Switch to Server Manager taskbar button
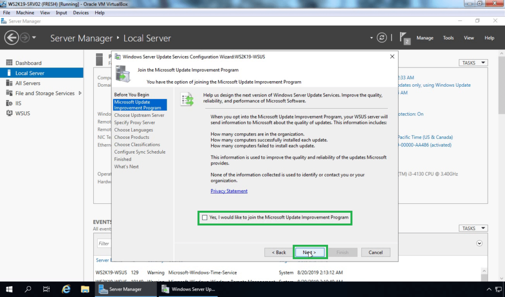The image size is (505, 297). (125, 289)
